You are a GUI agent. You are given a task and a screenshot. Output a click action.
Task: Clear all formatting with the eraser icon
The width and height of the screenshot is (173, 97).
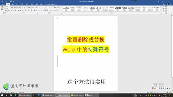[x=33, y=8]
